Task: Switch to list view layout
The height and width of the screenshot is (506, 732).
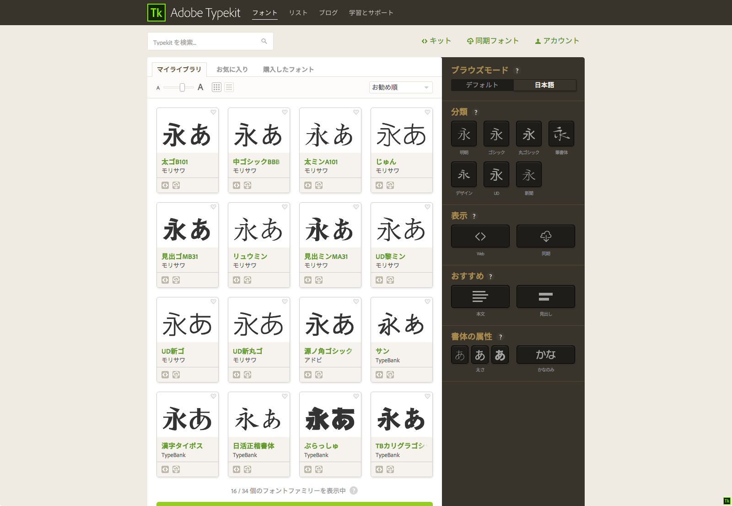Action: (x=229, y=87)
